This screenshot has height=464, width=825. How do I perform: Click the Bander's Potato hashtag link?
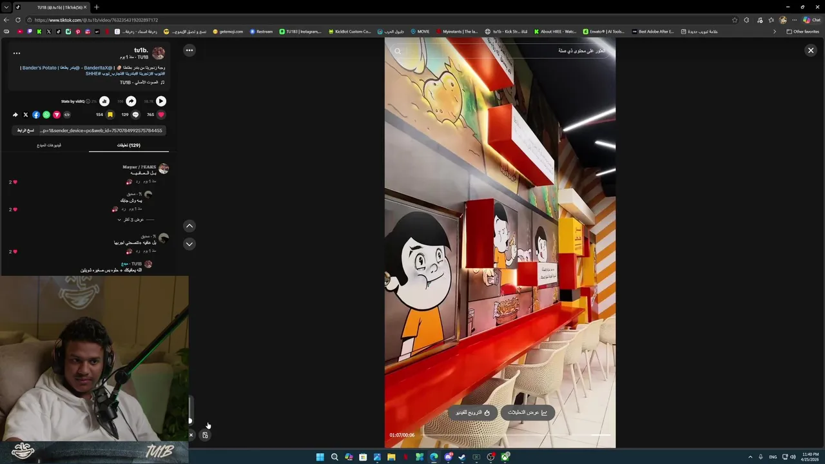(x=40, y=68)
